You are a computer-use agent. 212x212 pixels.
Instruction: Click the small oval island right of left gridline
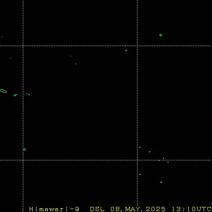point(29,94)
